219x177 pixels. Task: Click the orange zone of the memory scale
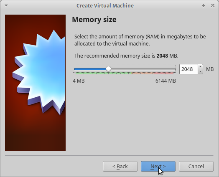[143, 73]
